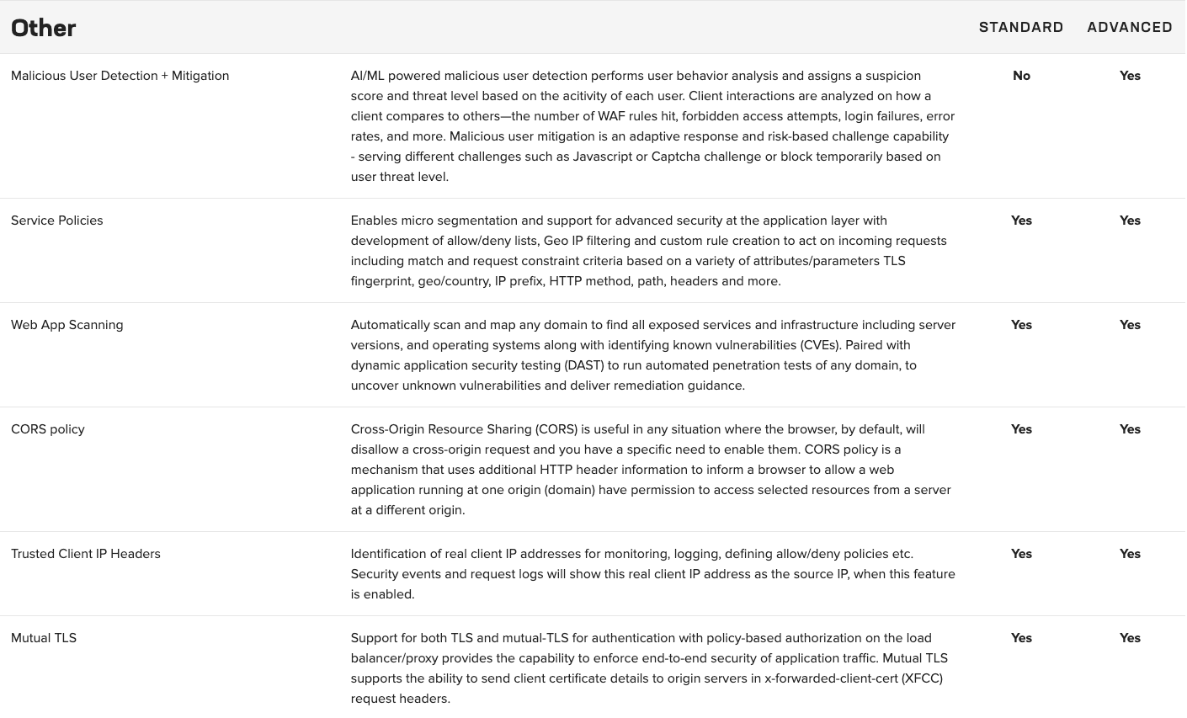This screenshot has height=718, width=1187.
Task: Click the Standard 'No' for Malicious User Detection
Action: tap(1021, 76)
